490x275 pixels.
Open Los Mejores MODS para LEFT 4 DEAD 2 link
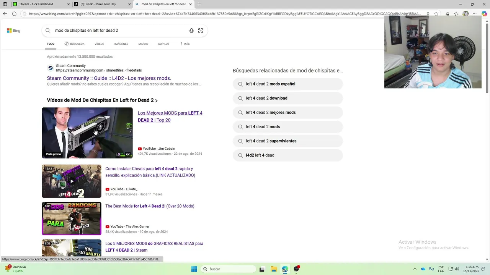pyautogui.click(x=170, y=116)
